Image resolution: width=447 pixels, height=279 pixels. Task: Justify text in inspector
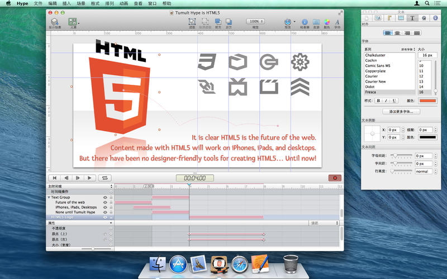tap(417, 33)
